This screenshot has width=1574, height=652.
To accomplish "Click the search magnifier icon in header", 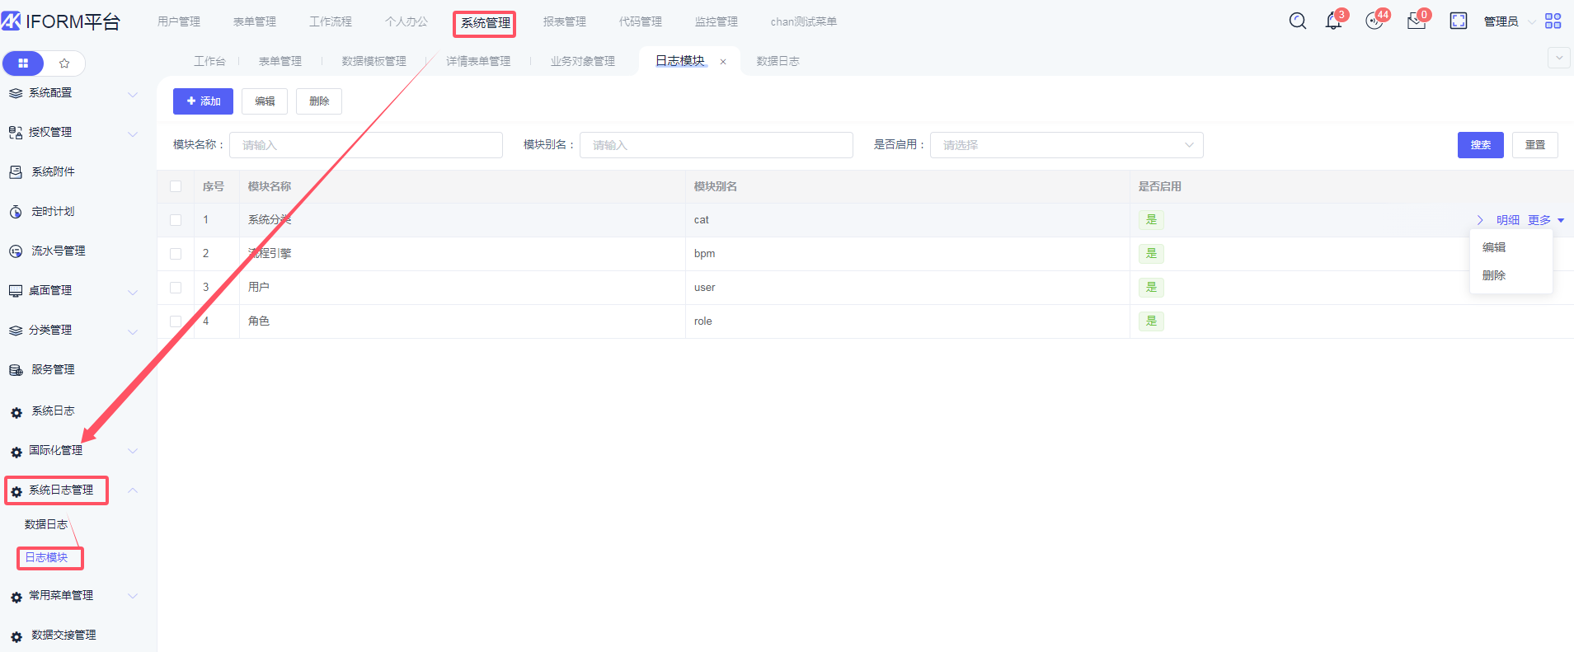I will 1297,21.
